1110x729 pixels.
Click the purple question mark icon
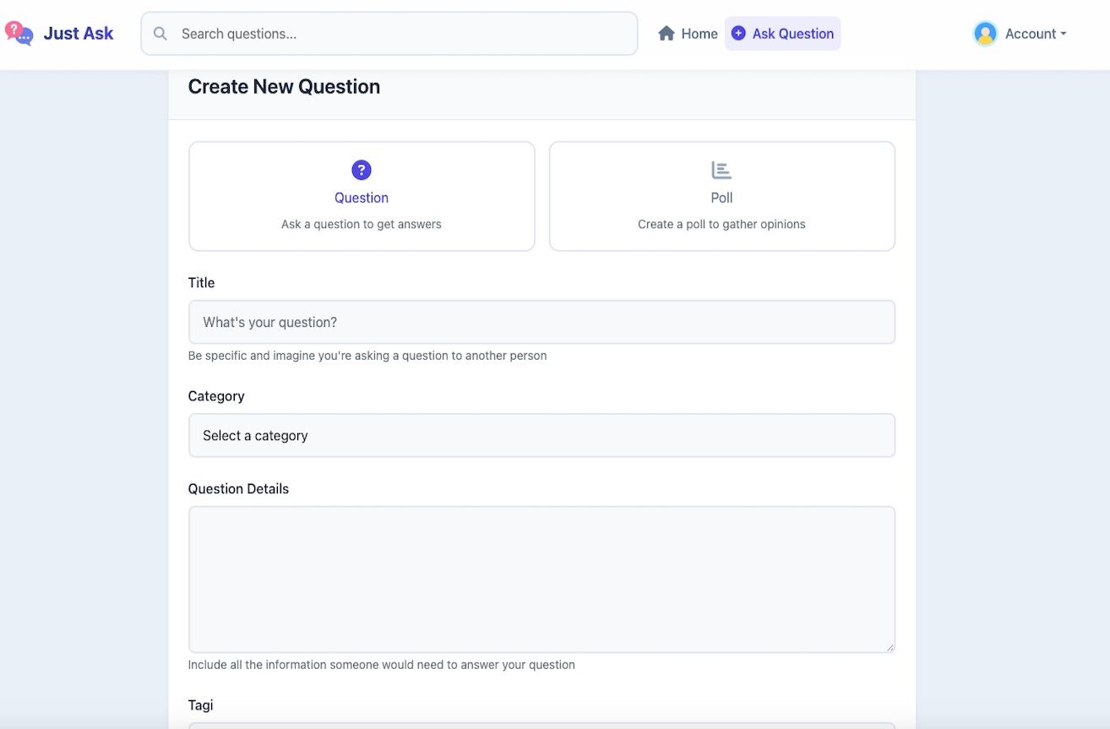(362, 171)
